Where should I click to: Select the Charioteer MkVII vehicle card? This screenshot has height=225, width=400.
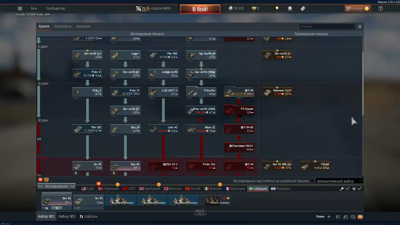[239, 148]
